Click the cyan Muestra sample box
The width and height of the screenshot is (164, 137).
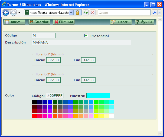[98, 95]
